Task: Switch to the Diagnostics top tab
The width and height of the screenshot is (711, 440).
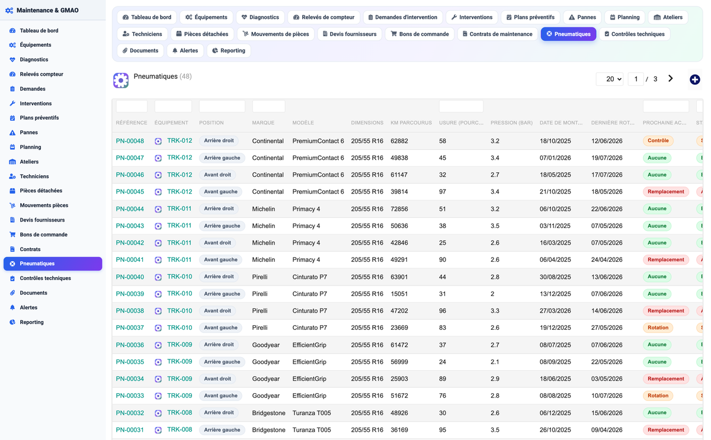Action: click(x=260, y=17)
